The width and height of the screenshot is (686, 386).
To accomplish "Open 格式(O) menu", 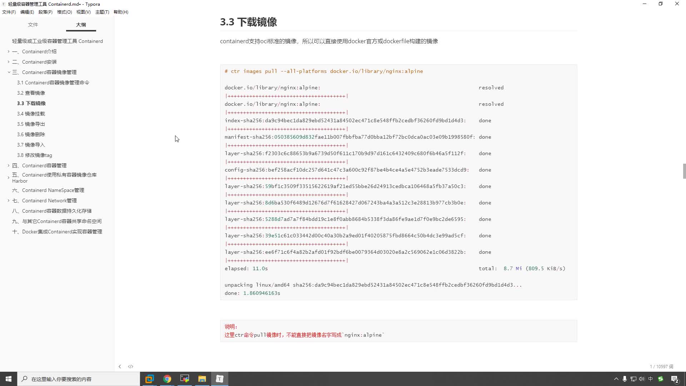I will point(64,12).
